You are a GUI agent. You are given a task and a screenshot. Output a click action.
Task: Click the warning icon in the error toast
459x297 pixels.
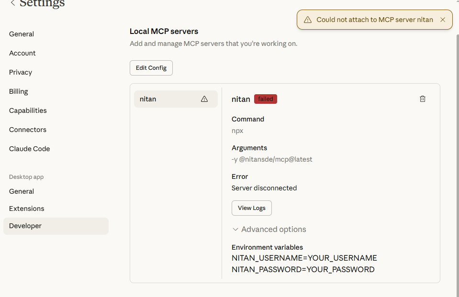pyautogui.click(x=308, y=20)
